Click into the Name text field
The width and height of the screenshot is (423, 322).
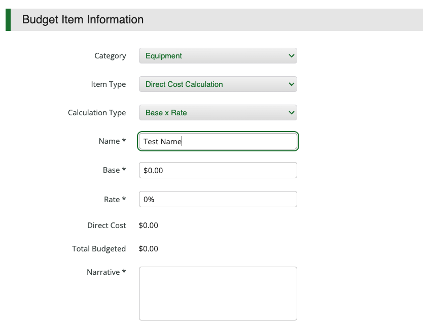218,142
